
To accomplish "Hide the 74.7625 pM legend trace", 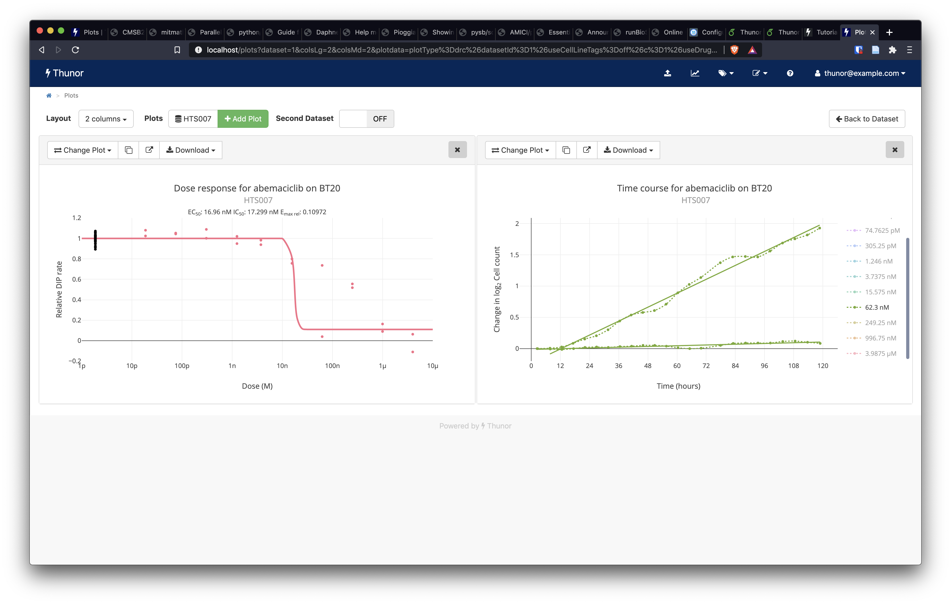I will tap(881, 230).
